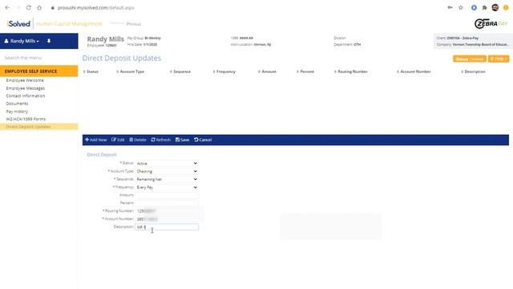Open Employee Welcome in the sidebar
The width and height of the screenshot is (513, 289).
point(25,80)
